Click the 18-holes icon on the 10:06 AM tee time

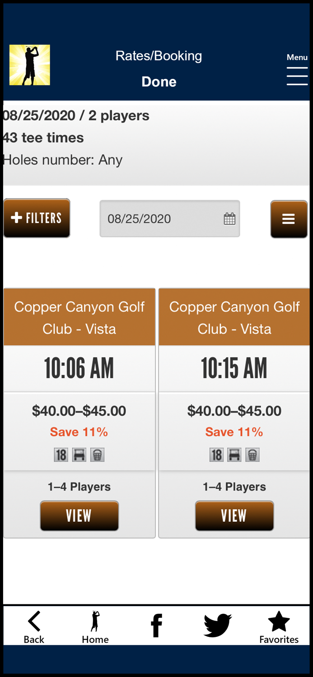click(61, 454)
